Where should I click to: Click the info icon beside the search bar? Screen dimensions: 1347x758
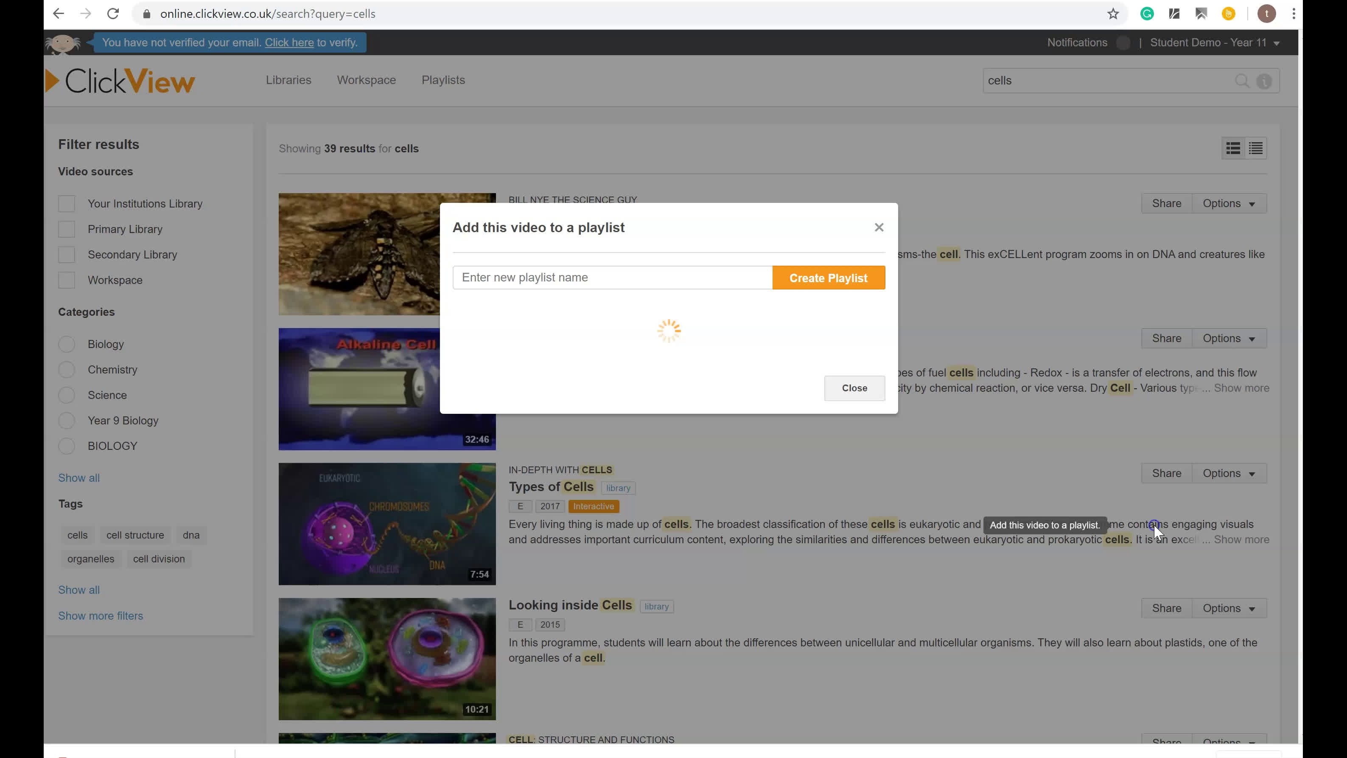[x=1264, y=81]
